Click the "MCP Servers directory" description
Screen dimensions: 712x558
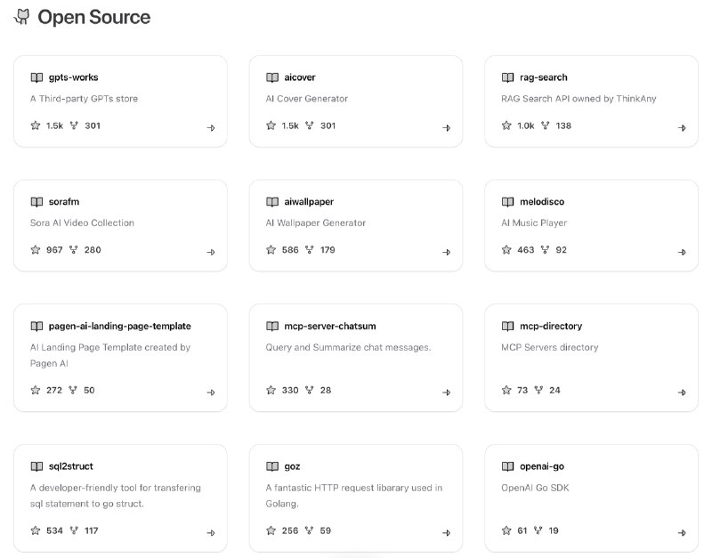click(550, 347)
